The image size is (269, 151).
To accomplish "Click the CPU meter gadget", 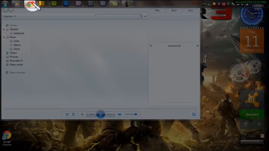I will 240,73.
